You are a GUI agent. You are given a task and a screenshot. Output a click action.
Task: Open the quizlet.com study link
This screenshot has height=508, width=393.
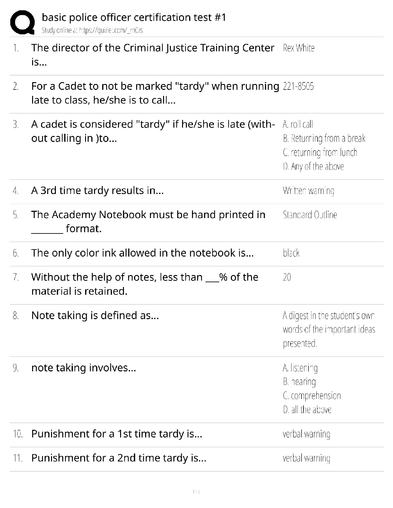(x=92, y=30)
